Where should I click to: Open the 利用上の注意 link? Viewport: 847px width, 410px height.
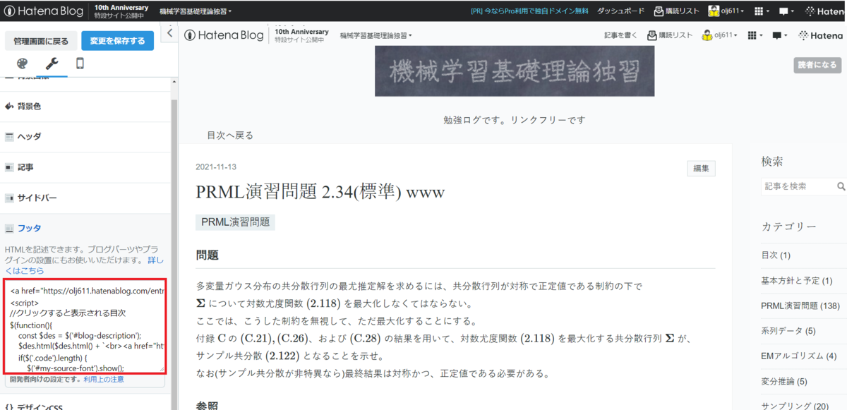[x=104, y=379]
